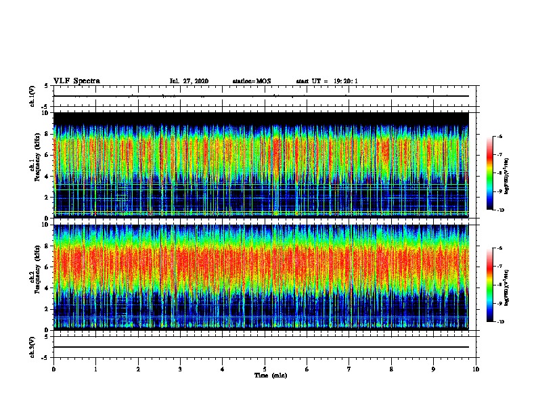Click time axis tick label "1"
This screenshot has width=536, height=414.
pyautogui.click(x=95, y=369)
